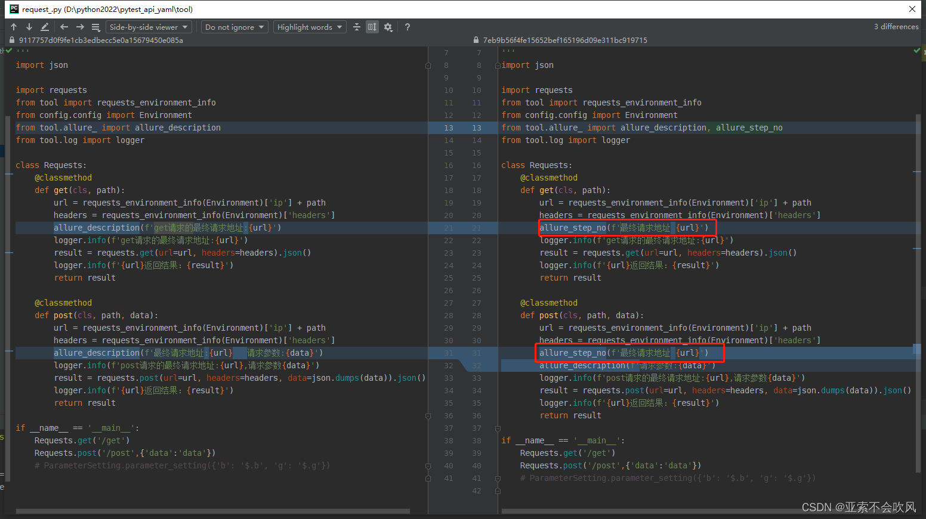Click left first @classmethod decorator
Image resolution: width=926 pixels, height=519 pixels.
63,178
